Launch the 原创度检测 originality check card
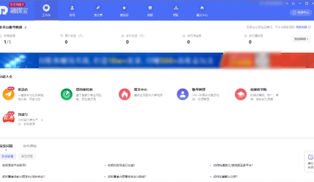This screenshot has height=182, width=314. (x=81, y=94)
